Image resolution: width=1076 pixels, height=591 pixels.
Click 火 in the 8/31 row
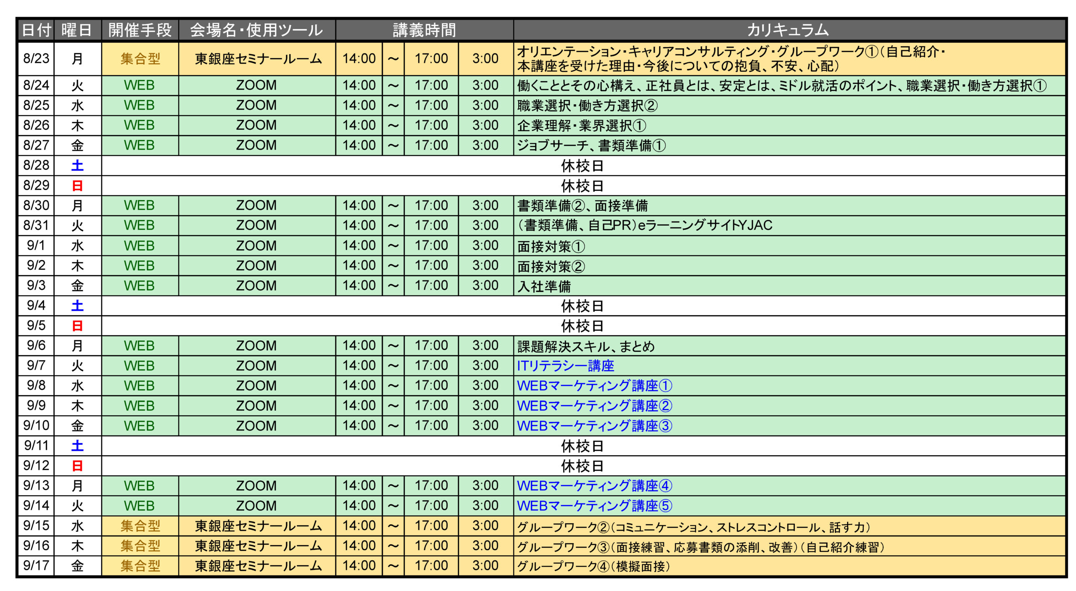click(77, 226)
